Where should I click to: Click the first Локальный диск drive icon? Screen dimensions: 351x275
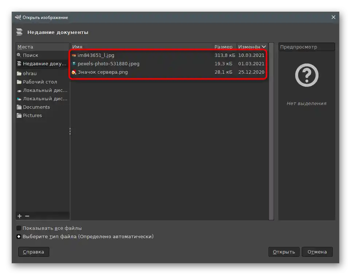(x=19, y=90)
